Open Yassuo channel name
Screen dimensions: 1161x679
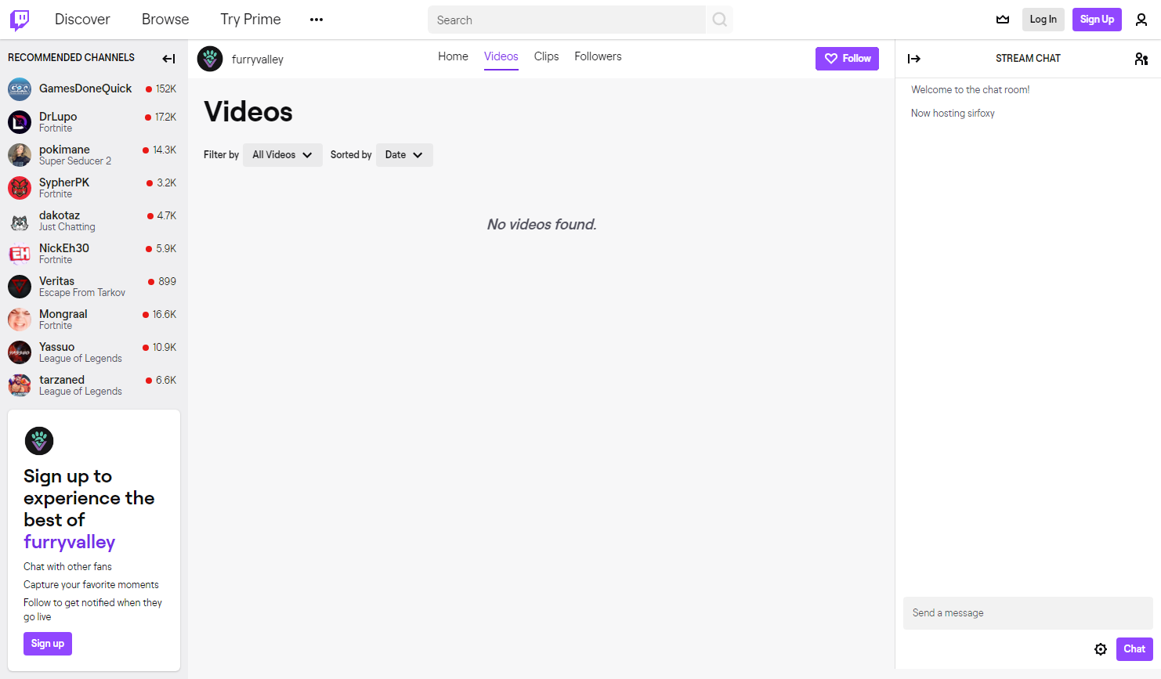point(57,347)
